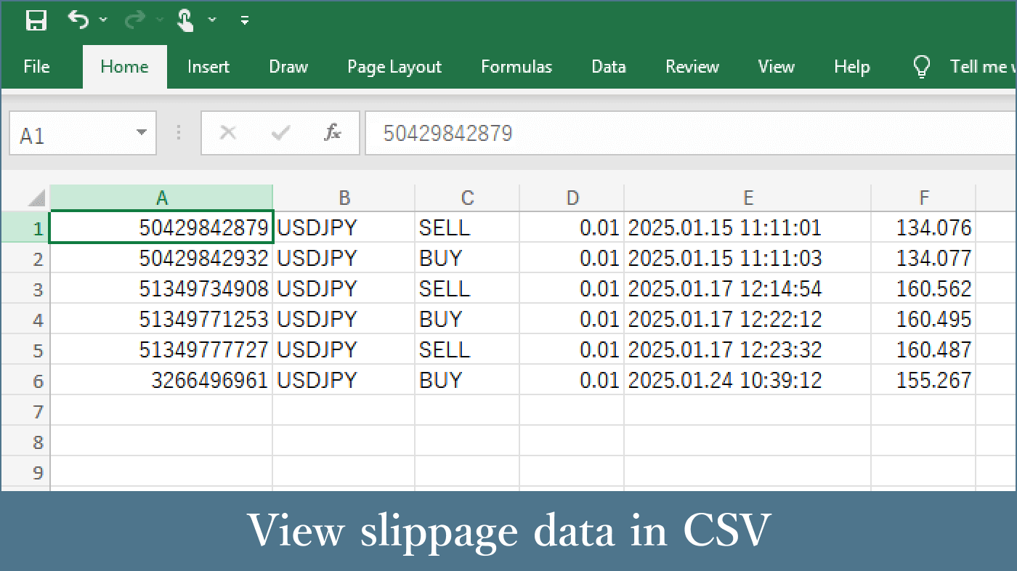The width and height of the screenshot is (1017, 571).
Task: Click price cell 160.487
Action: pyautogui.click(x=923, y=349)
